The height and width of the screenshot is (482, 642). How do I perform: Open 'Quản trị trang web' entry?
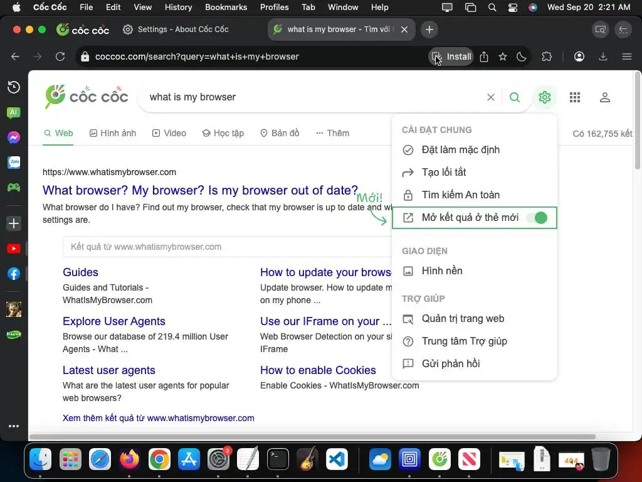474,319
